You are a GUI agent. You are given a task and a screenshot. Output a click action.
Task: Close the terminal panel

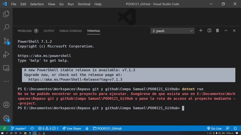234,31
